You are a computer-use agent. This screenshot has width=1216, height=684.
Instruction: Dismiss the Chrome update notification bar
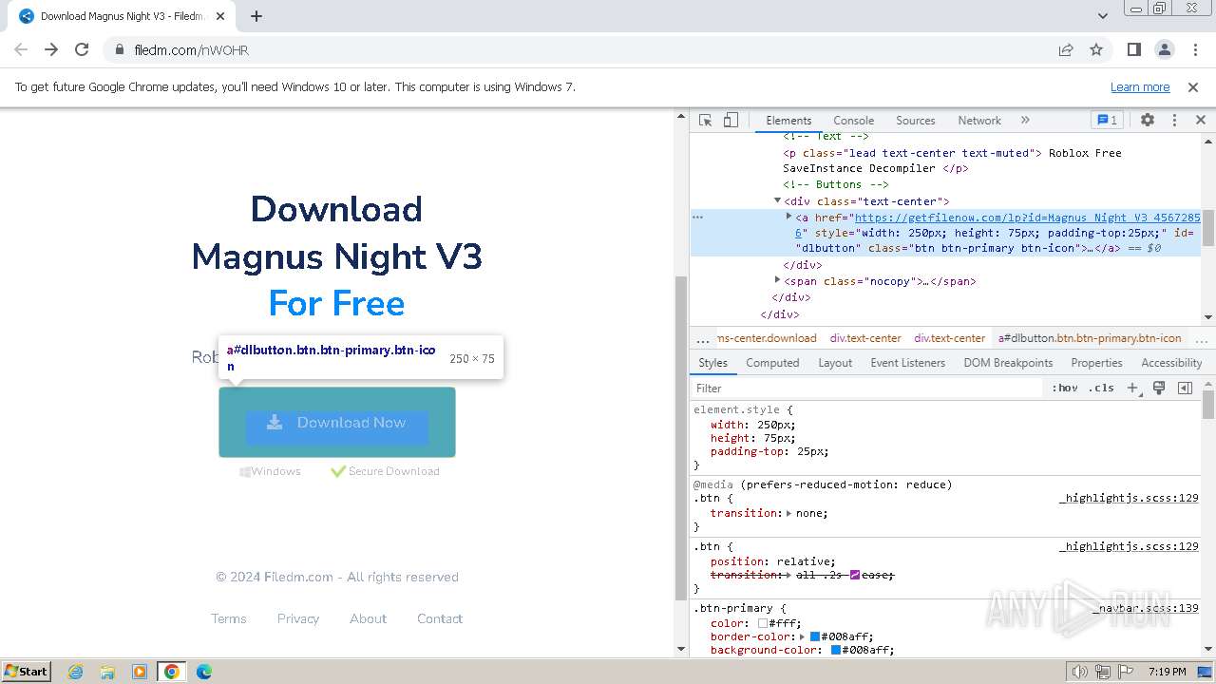tap(1193, 86)
